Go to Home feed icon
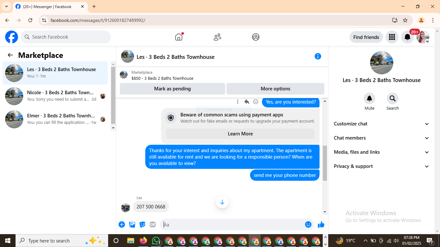This screenshot has height=247, width=440. [179, 37]
